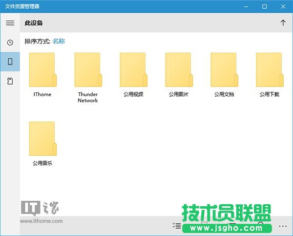Open sort order dropdown labeled 名称
This screenshot has width=293, height=236.
tap(59, 42)
